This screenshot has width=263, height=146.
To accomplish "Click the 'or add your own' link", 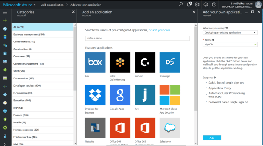I will pos(159,30).
